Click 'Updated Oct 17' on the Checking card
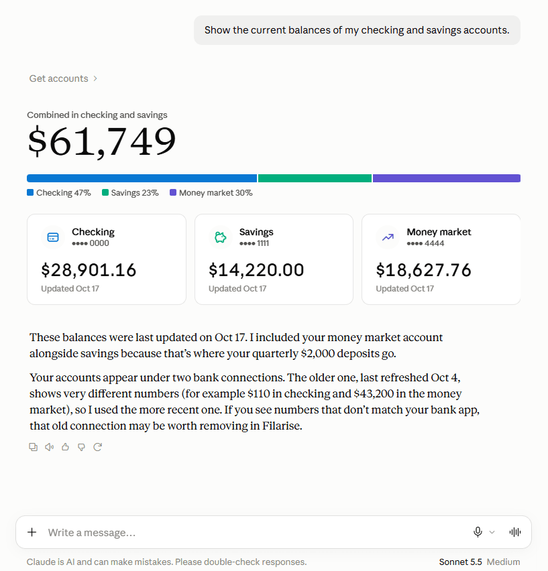Viewport: 548px width, 571px height. tap(70, 289)
